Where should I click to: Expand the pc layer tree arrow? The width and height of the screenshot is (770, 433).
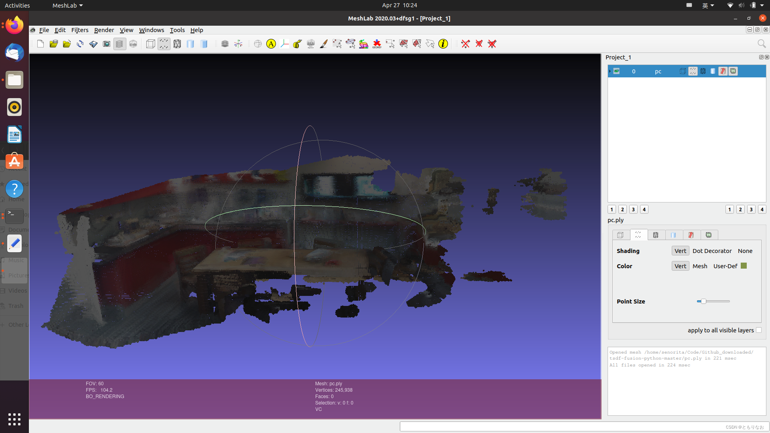[x=610, y=71]
